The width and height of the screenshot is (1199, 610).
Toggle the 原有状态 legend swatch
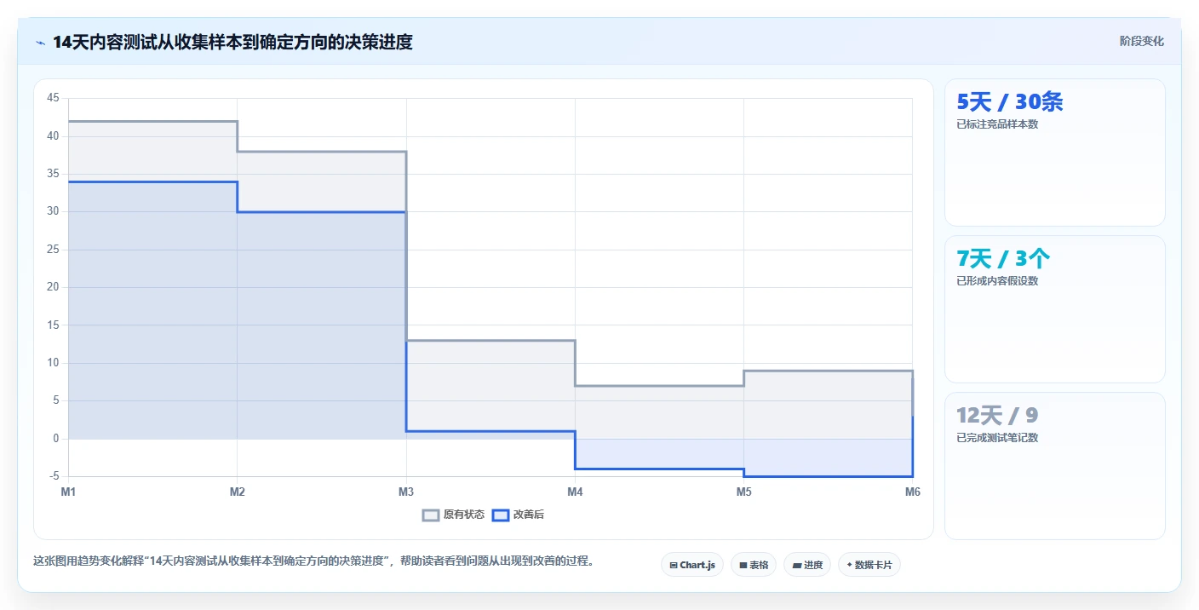point(431,515)
